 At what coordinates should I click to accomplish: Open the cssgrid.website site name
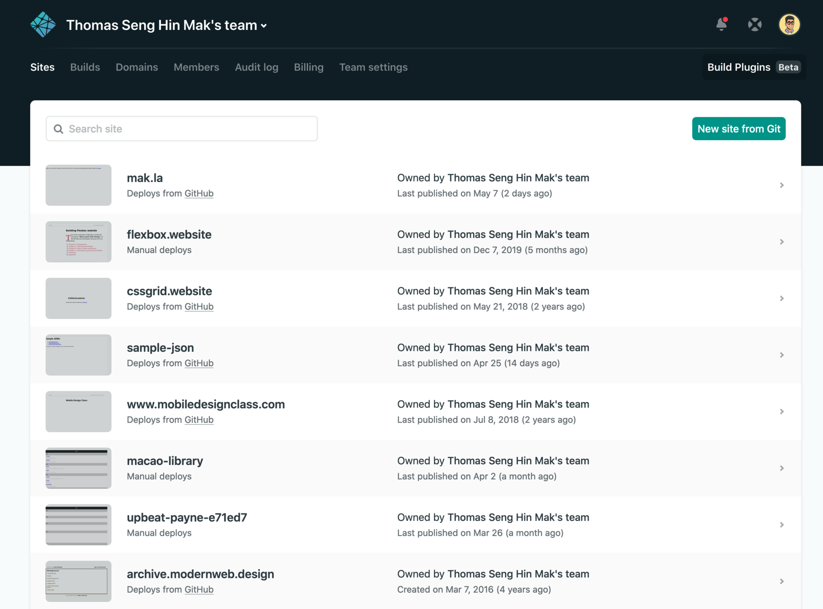coord(169,291)
